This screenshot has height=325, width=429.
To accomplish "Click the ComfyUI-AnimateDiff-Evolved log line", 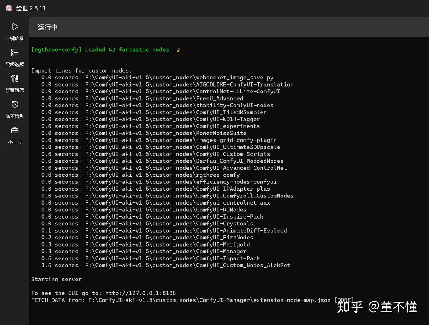I will coord(164,230).
